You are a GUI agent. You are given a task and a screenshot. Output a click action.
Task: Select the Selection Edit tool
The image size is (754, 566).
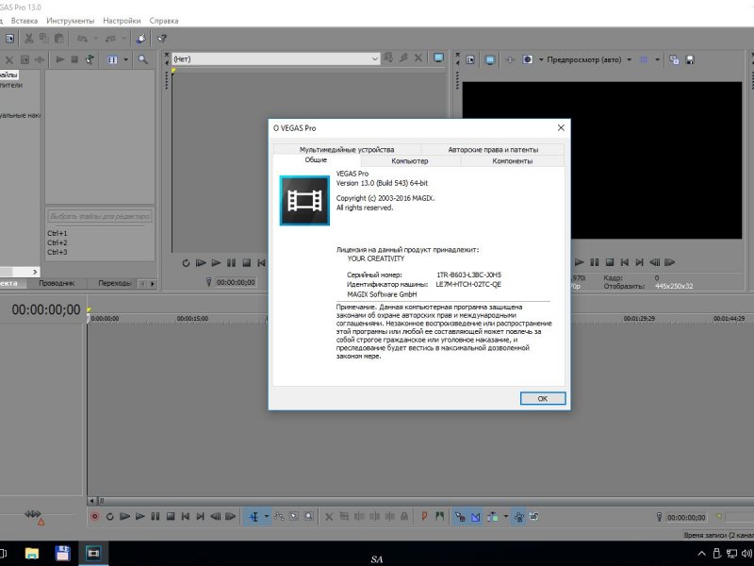(293, 516)
